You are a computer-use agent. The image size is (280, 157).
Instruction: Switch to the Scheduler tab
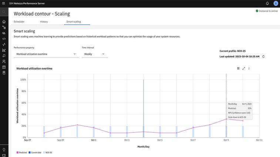coord(19,22)
